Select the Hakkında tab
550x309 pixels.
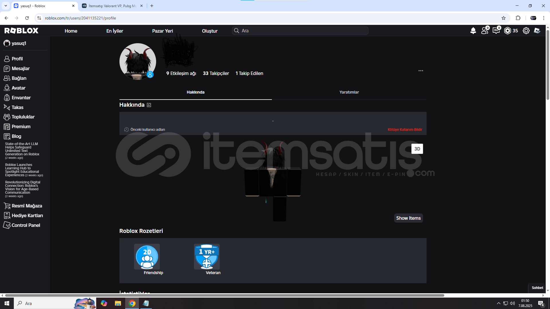195,92
